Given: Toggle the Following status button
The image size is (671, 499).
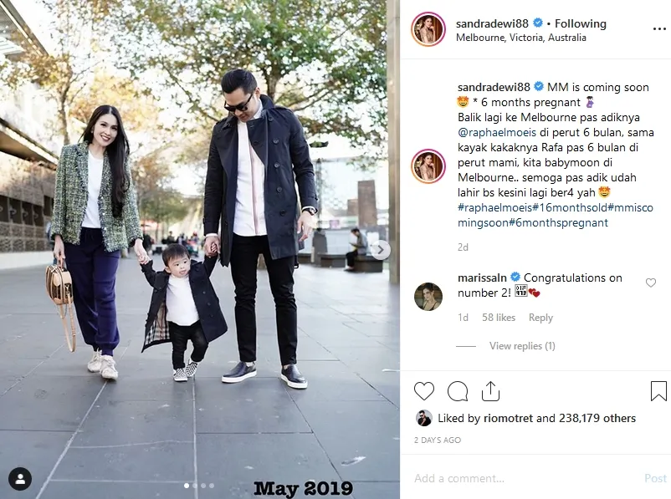Looking at the screenshot, I should (581, 23).
